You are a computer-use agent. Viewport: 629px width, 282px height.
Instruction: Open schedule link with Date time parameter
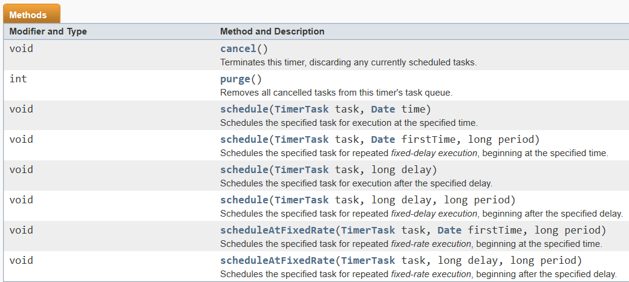click(244, 109)
